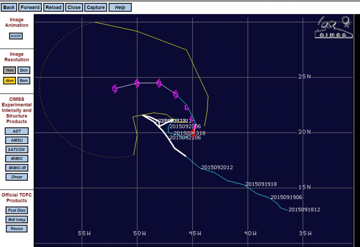Viewport: 360px width, 247px height.
Task: Open the MIMIC-IR product
Action: click(17, 168)
